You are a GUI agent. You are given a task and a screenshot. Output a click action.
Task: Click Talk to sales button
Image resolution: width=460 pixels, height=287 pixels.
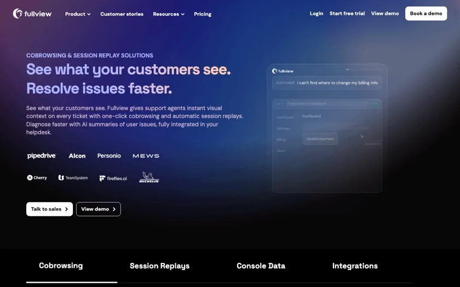(50, 209)
